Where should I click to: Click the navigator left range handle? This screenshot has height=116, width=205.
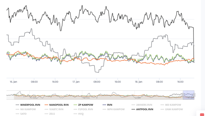point(183,95)
